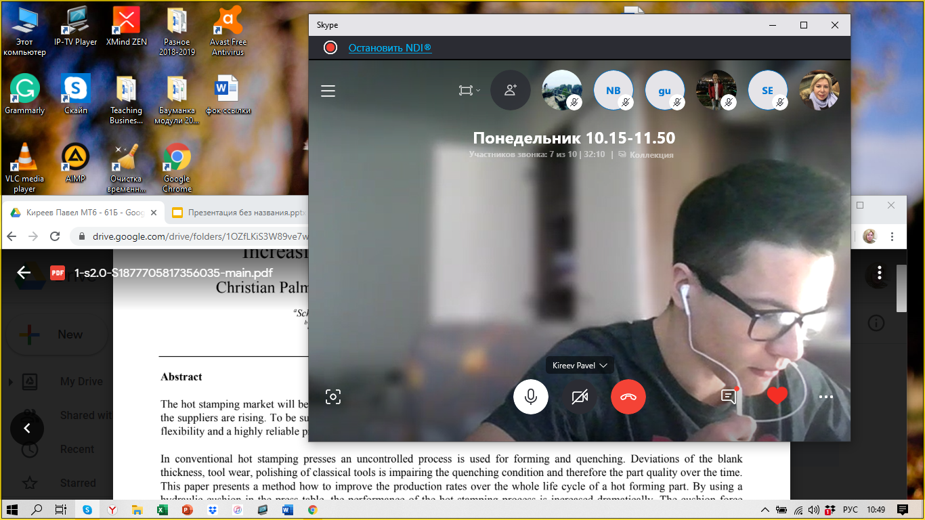Open the view layout switcher dropdown
Screen dimensions: 925x520
click(469, 90)
